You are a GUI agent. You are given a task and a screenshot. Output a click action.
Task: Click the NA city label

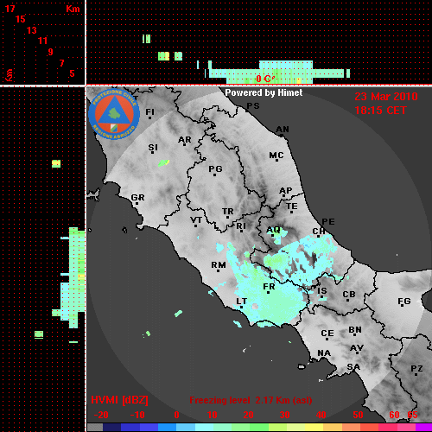[324, 353]
